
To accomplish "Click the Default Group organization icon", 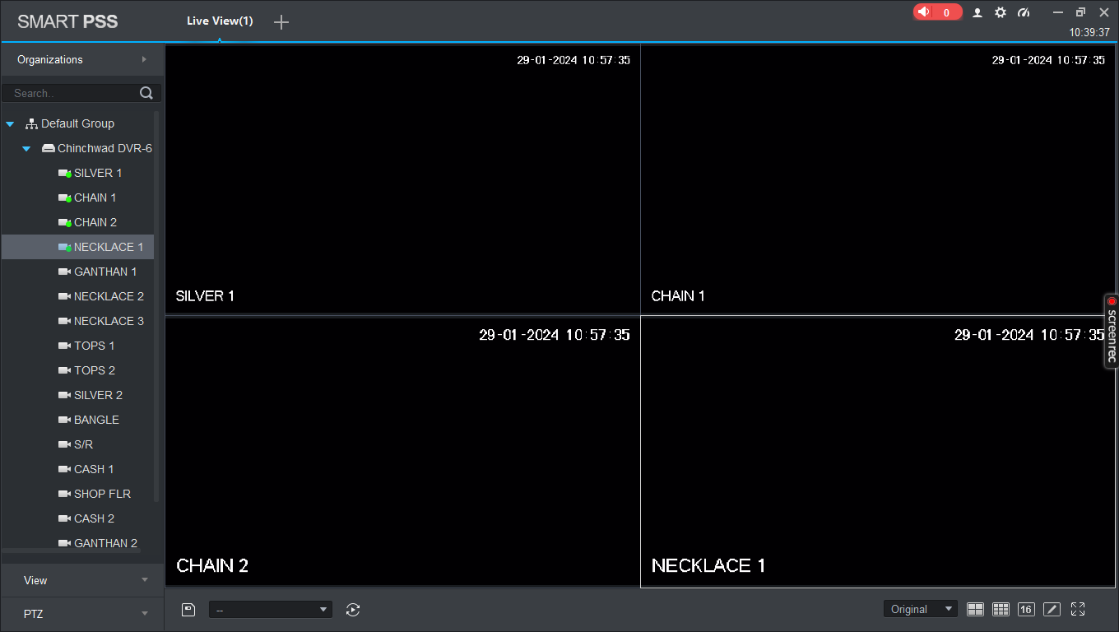I will pos(31,123).
